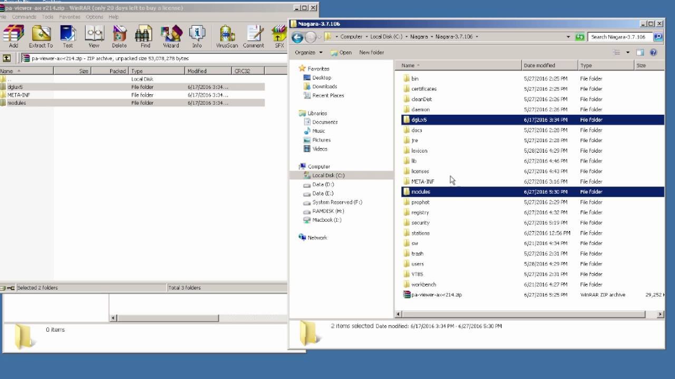Go up one folder in WinRAR

tap(7, 58)
